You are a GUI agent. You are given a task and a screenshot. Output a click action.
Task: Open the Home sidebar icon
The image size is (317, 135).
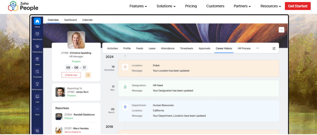click(x=37, y=21)
